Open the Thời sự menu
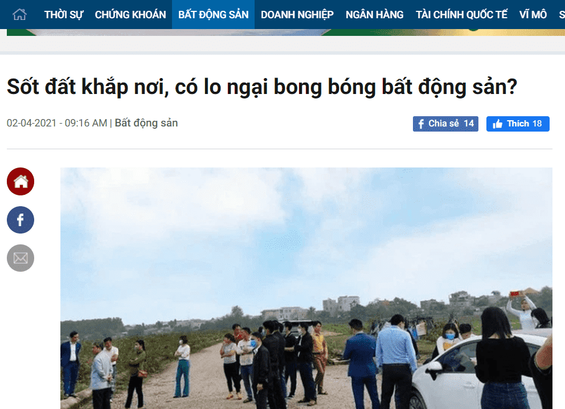Screen dimensions: 565x409 pyautogui.click(x=63, y=15)
